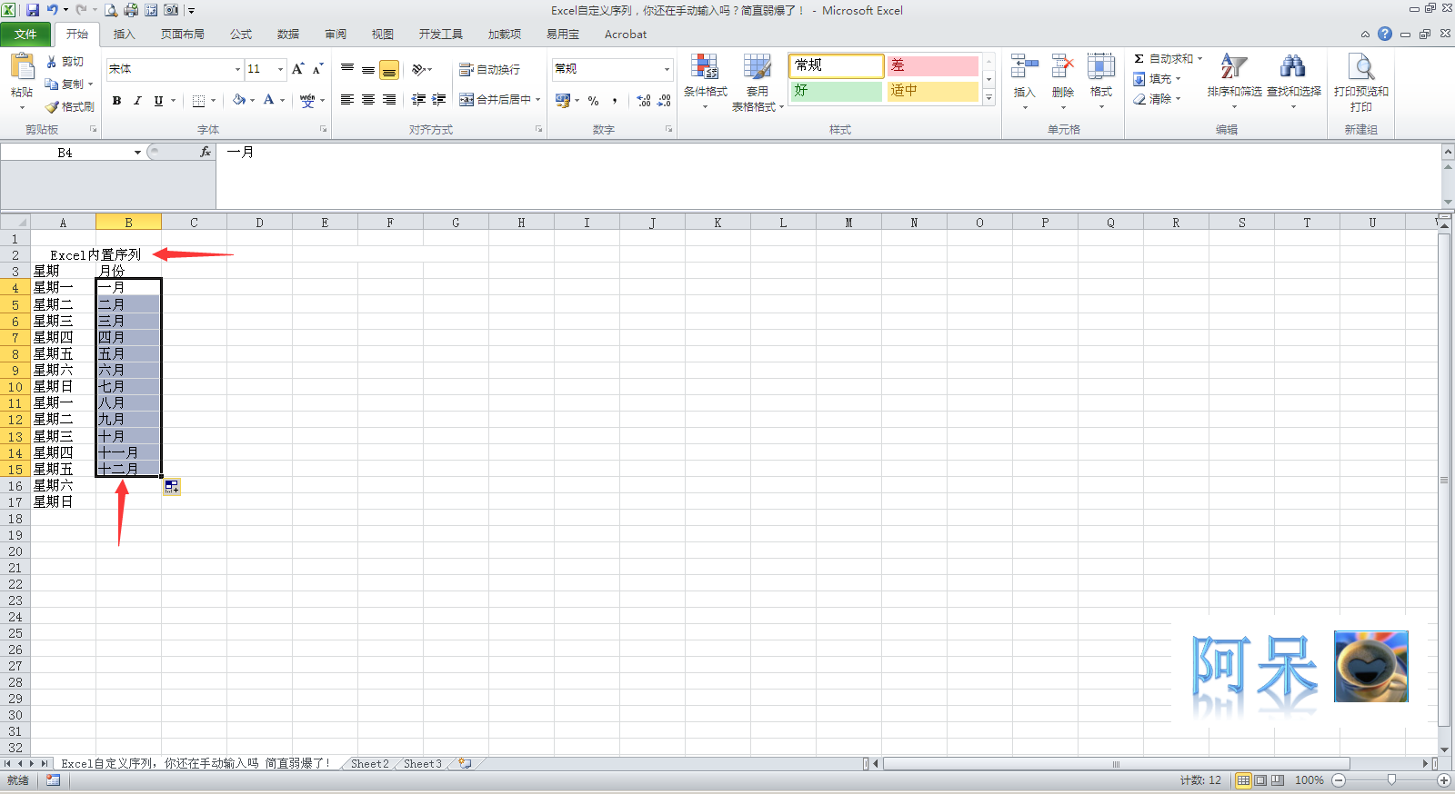
Task: Toggle top vertical alignment
Action: pyautogui.click(x=347, y=69)
